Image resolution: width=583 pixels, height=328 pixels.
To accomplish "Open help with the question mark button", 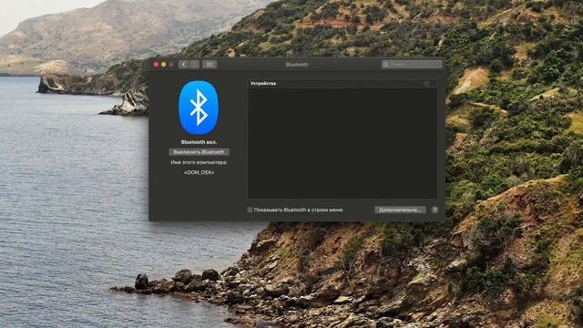I will point(435,210).
